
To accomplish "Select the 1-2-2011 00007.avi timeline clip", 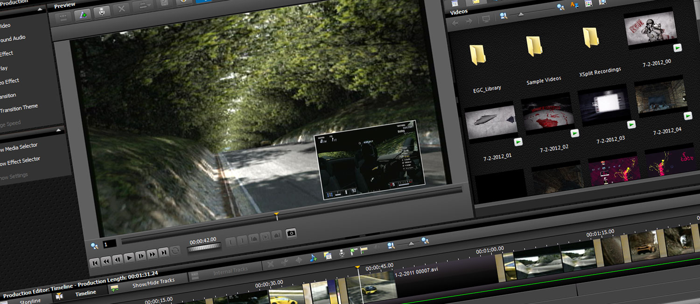I will (446, 275).
